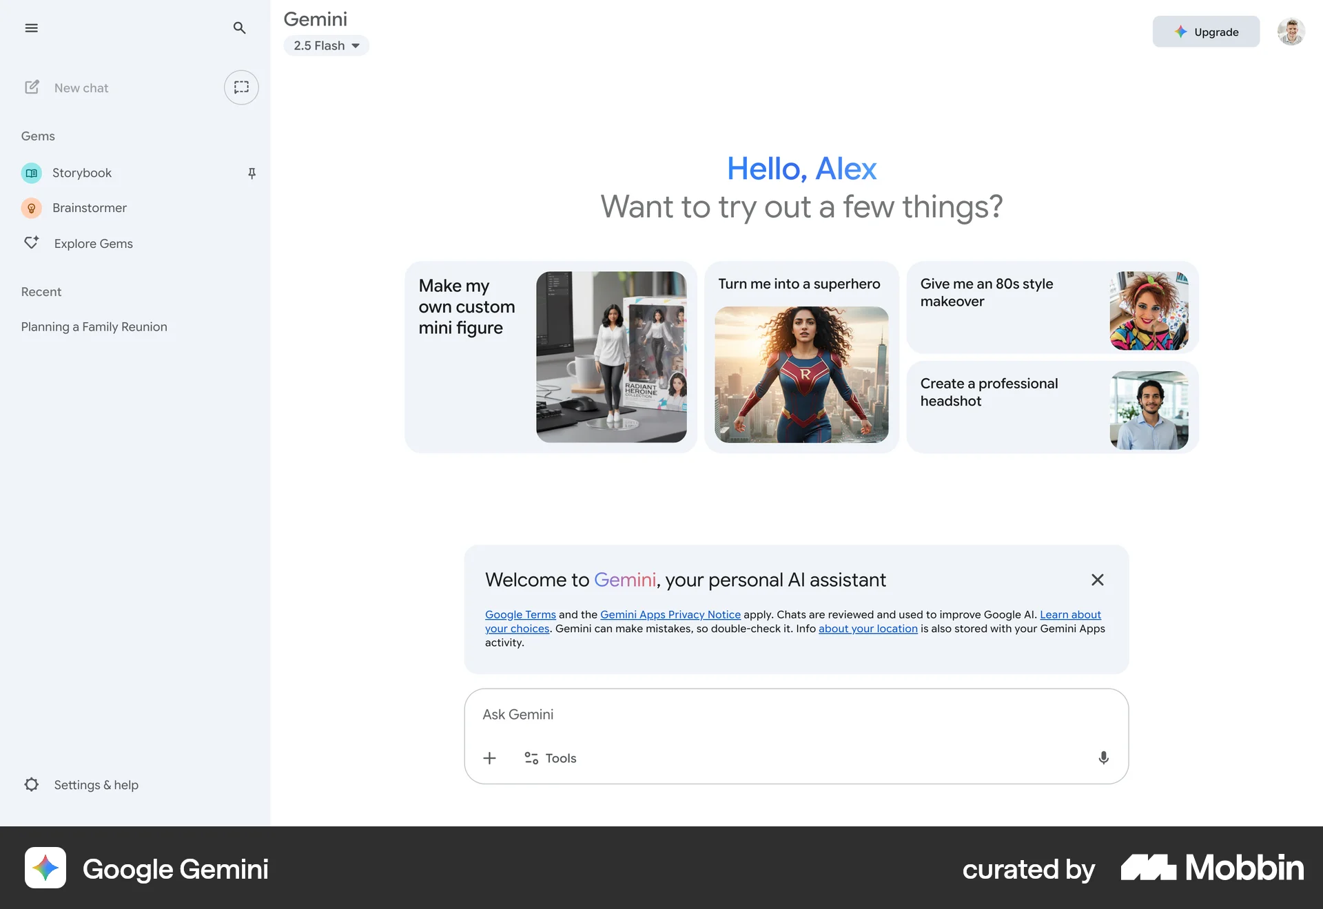
Task: Open the Storybook Gem
Action: (82, 173)
